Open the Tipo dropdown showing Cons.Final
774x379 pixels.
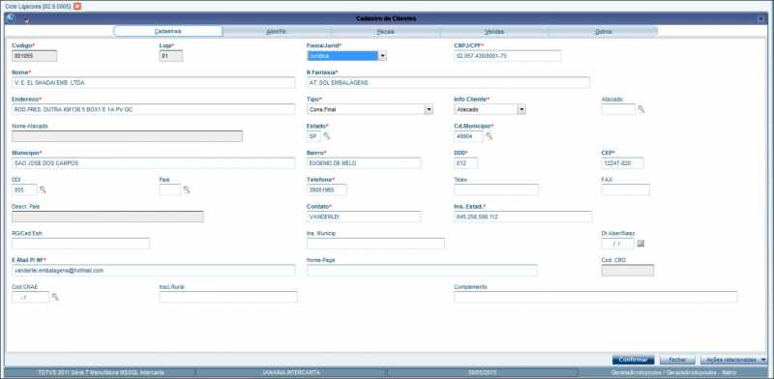tap(429, 109)
